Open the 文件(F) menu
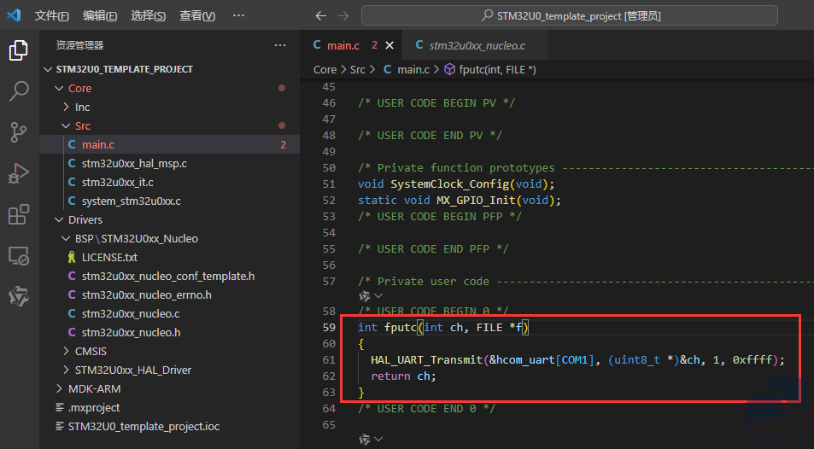 pos(52,16)
